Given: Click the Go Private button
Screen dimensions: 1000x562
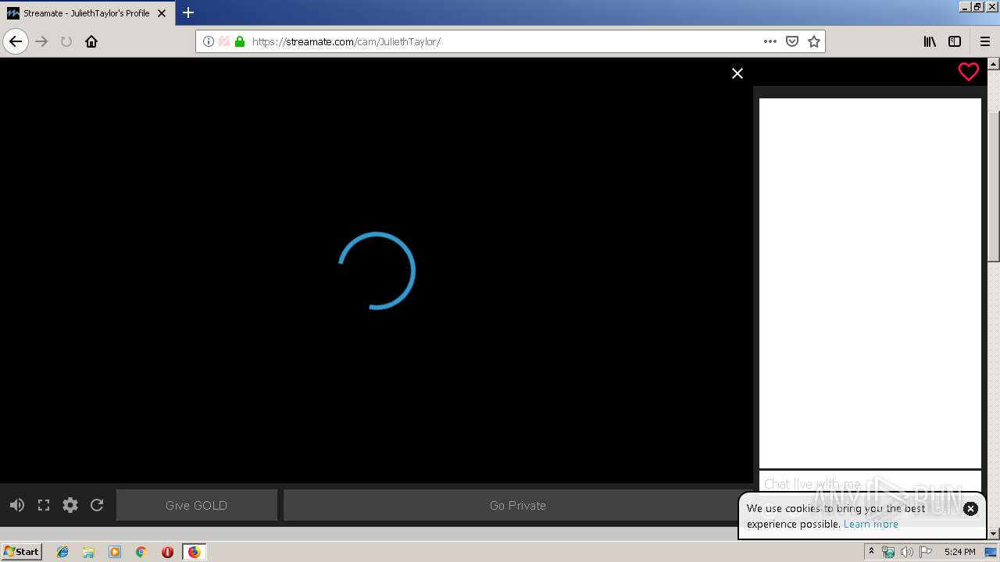Looking at the screenshot, I should point(518,505).
